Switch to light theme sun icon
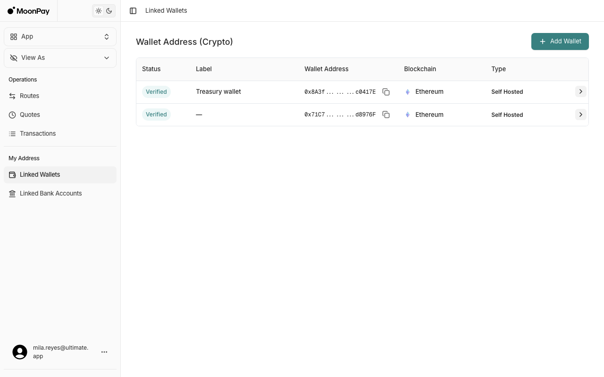 99,11
